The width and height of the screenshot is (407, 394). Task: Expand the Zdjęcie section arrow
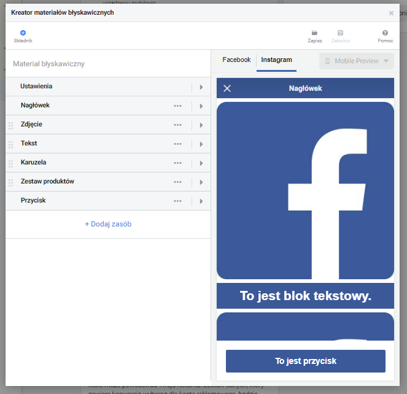(201, 125)
